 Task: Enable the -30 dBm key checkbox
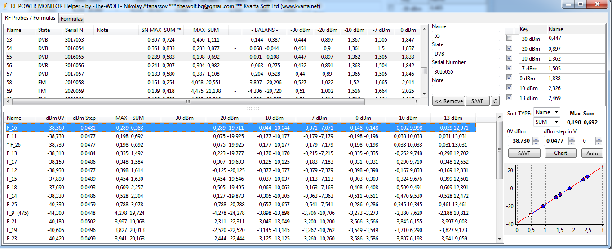coord(509,39)
